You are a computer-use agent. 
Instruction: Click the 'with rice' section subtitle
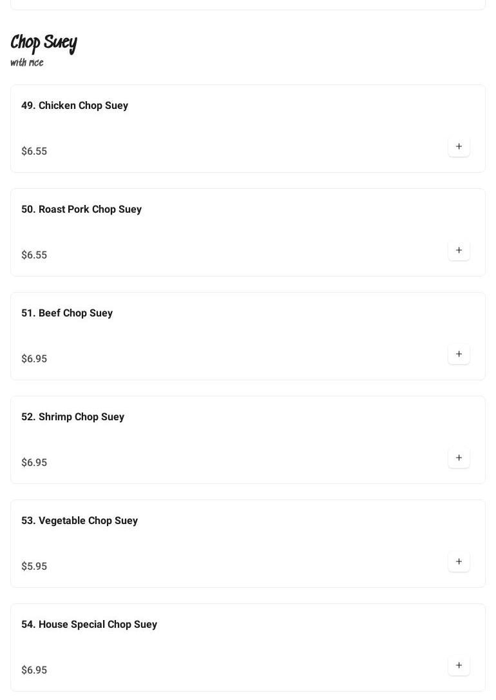coord(27,63)
